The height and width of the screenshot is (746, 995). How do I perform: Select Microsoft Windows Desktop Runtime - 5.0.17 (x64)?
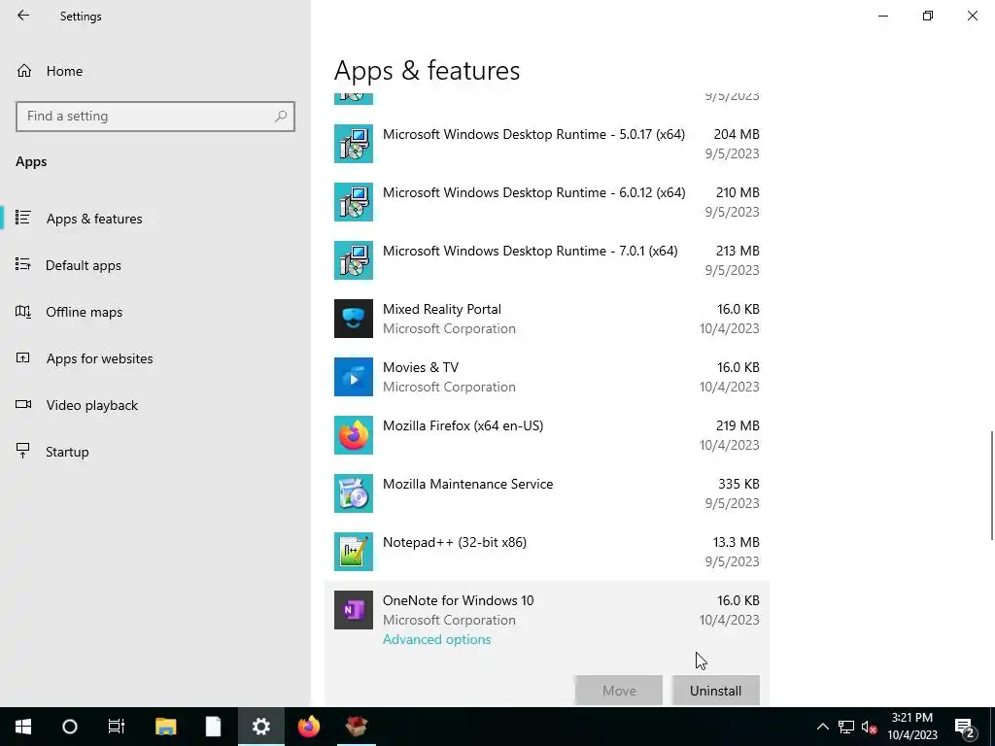coord(546,144)
